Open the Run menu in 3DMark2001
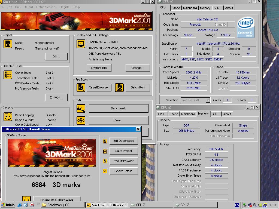Screen dimensions: 279x209 pos(18,7)
